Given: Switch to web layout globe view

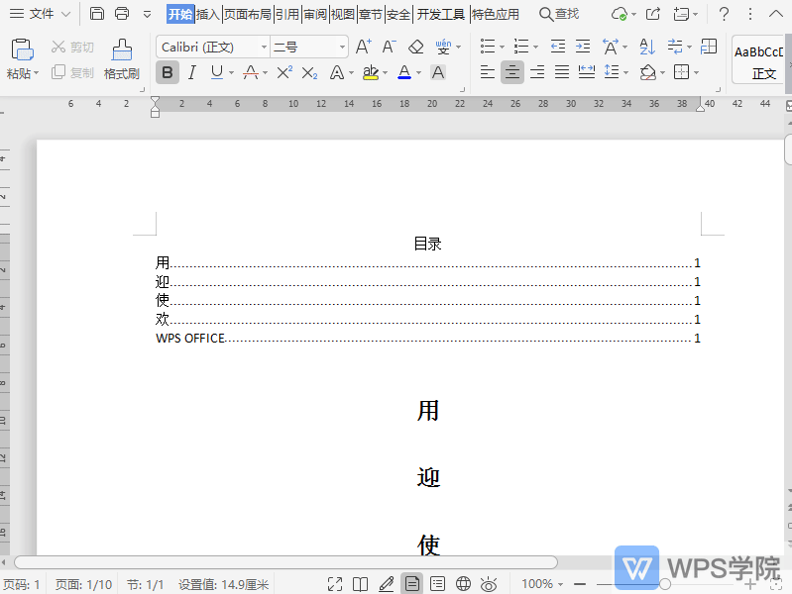Looking at the screenshot, I should pyautogui.click(x=463, y=584).
